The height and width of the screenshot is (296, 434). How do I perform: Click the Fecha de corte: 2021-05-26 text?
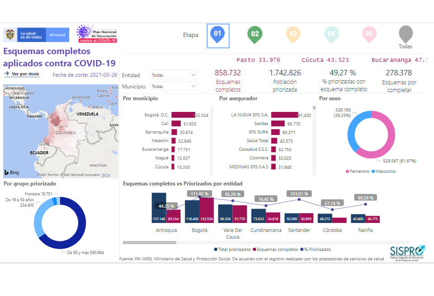85,75
